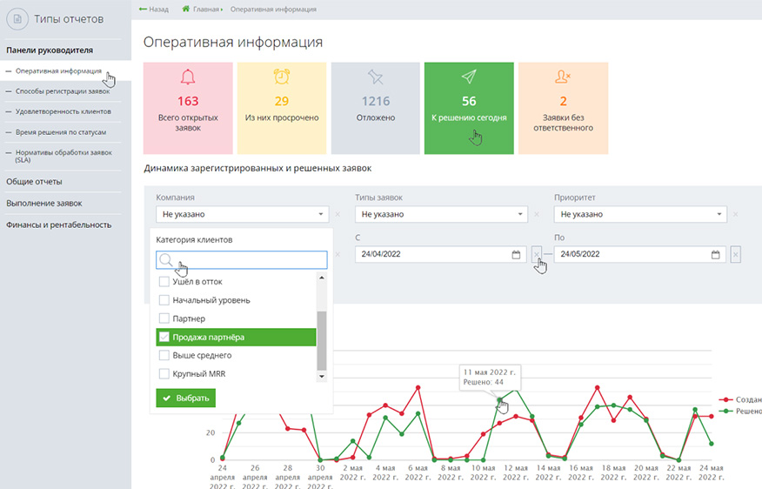Open the calendar icon in По date field

[715, 255]
